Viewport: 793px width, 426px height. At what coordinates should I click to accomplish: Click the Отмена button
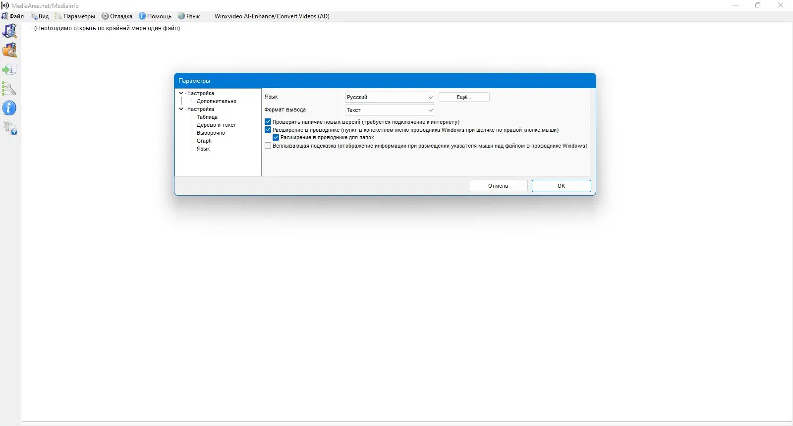(498, 186)
